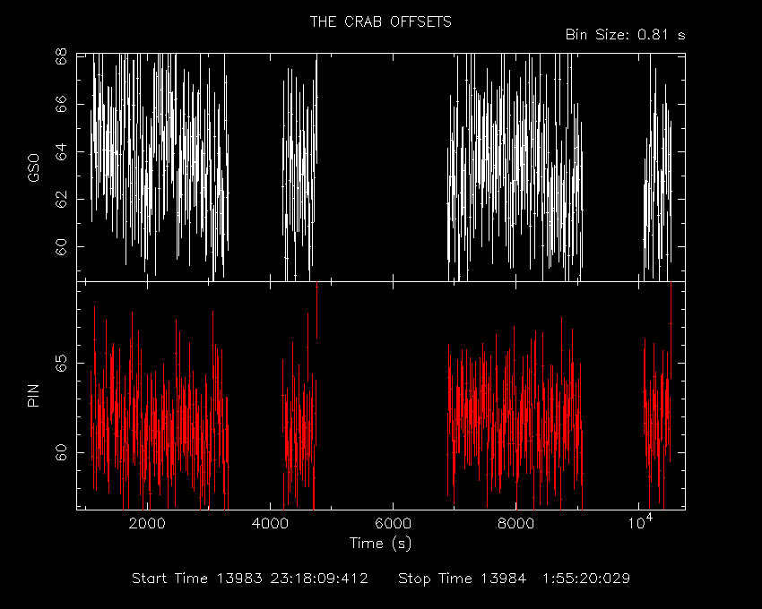The image size is (762, 609).
Task: Click the GSO y-axis value "64"
Action: pos(61,151)
